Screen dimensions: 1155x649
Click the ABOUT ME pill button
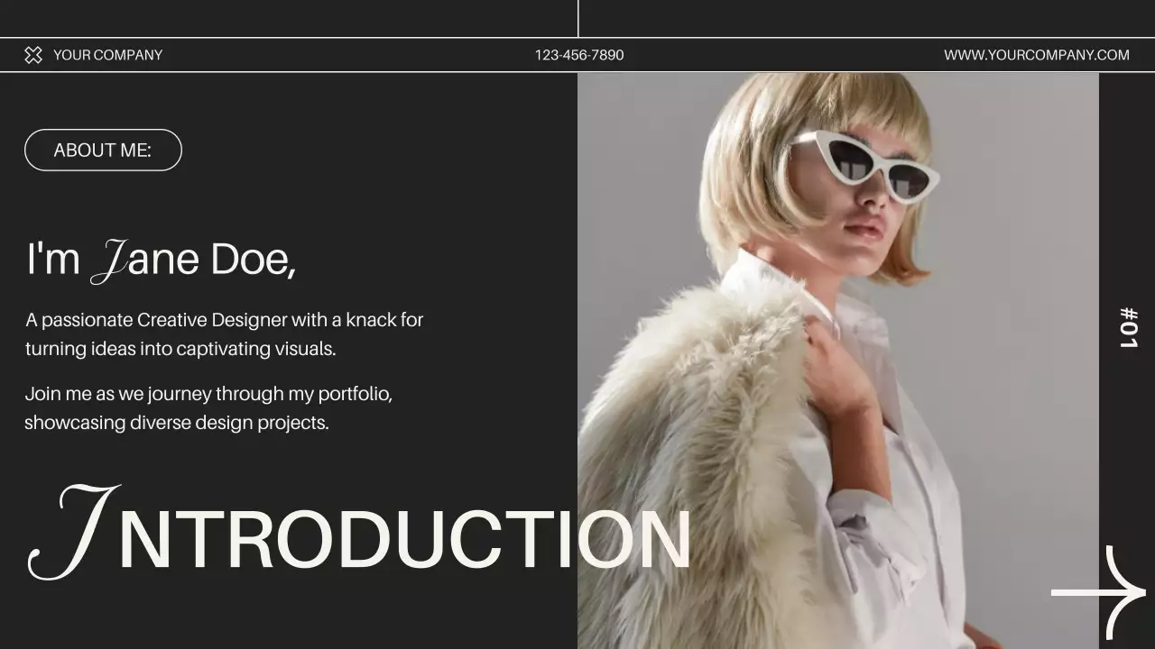click(102, 150)
